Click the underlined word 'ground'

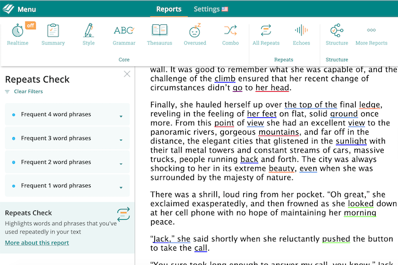coord(344,114)
